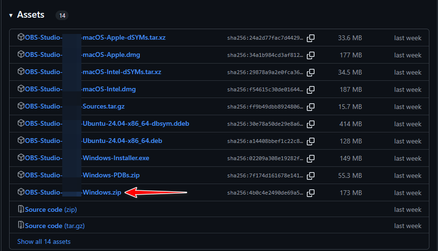Click package icon beside Windows-PDBs.zip
This screenshot has height=251, width=438.
pos(21,175)
